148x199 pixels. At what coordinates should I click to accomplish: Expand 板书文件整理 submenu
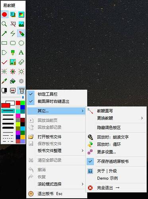coord(56,151)
